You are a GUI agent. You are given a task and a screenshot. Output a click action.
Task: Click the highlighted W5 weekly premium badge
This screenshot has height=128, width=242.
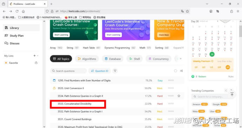pyautogui.click(x=228, y=67)
